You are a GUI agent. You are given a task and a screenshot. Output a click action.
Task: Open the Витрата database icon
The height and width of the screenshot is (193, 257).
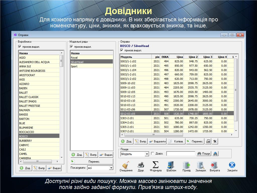point(215,165)
